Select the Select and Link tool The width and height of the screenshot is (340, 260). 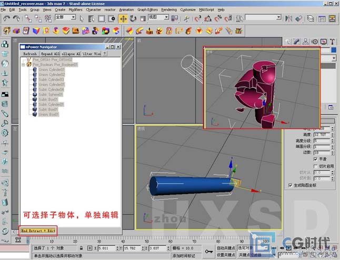[28, 18]
